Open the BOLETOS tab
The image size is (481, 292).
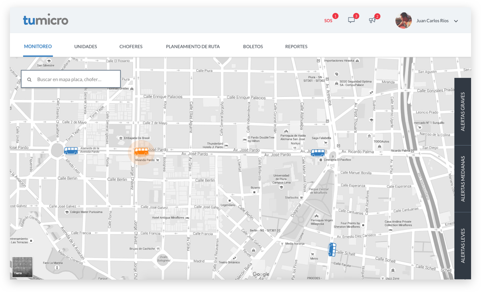253,47
